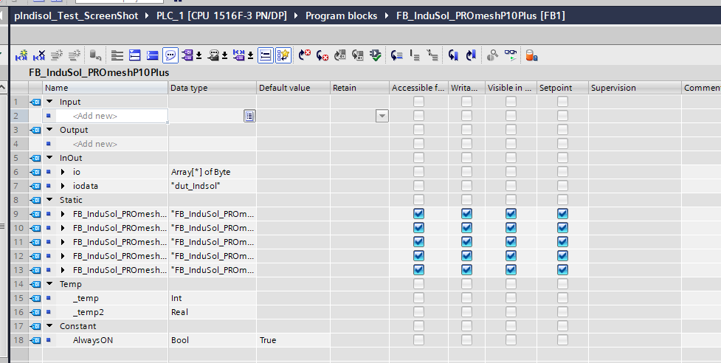The width and height of the screenshot is (721, 363).
Task: Click the Delete network icon with X
Action: pos(39,55)
